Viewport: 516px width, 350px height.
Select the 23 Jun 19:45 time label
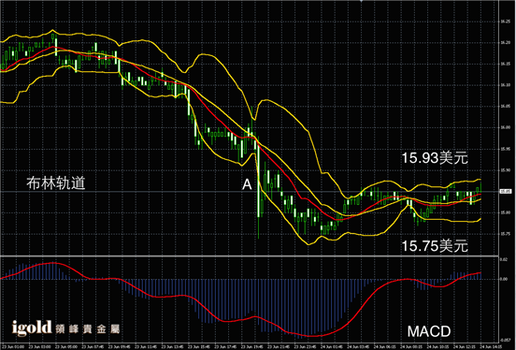tap(252, 346)
